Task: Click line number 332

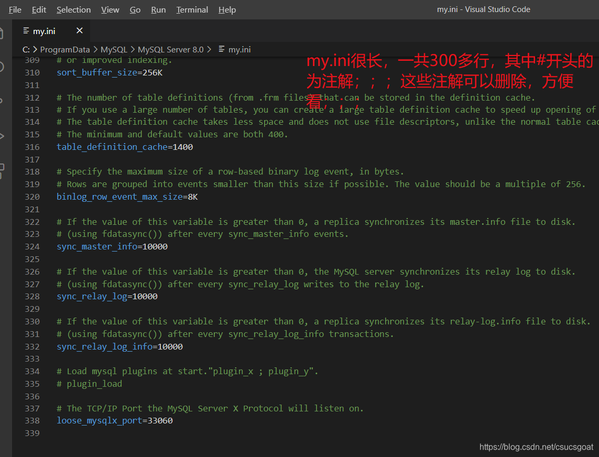Action: point(32,346)
